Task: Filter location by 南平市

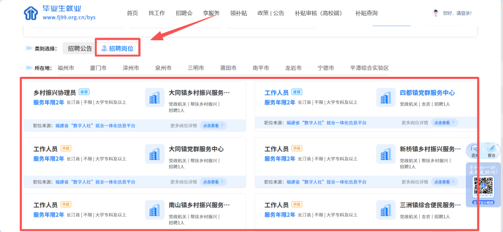Action: coord(261,68)
